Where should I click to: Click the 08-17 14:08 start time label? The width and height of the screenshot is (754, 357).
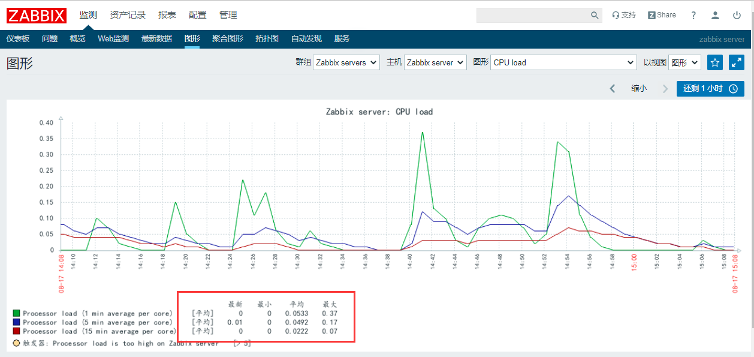pyautogui.click(x=61, y=274)
